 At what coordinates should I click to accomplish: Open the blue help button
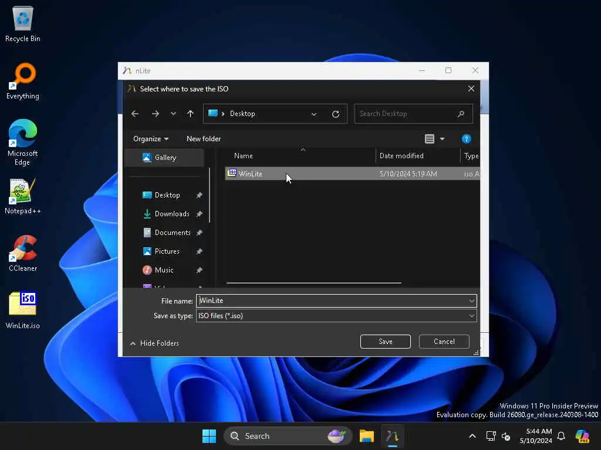[x=466, y=139]
